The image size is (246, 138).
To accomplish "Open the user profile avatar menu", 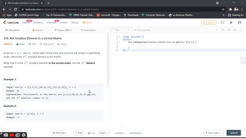I will coord(239,23).
